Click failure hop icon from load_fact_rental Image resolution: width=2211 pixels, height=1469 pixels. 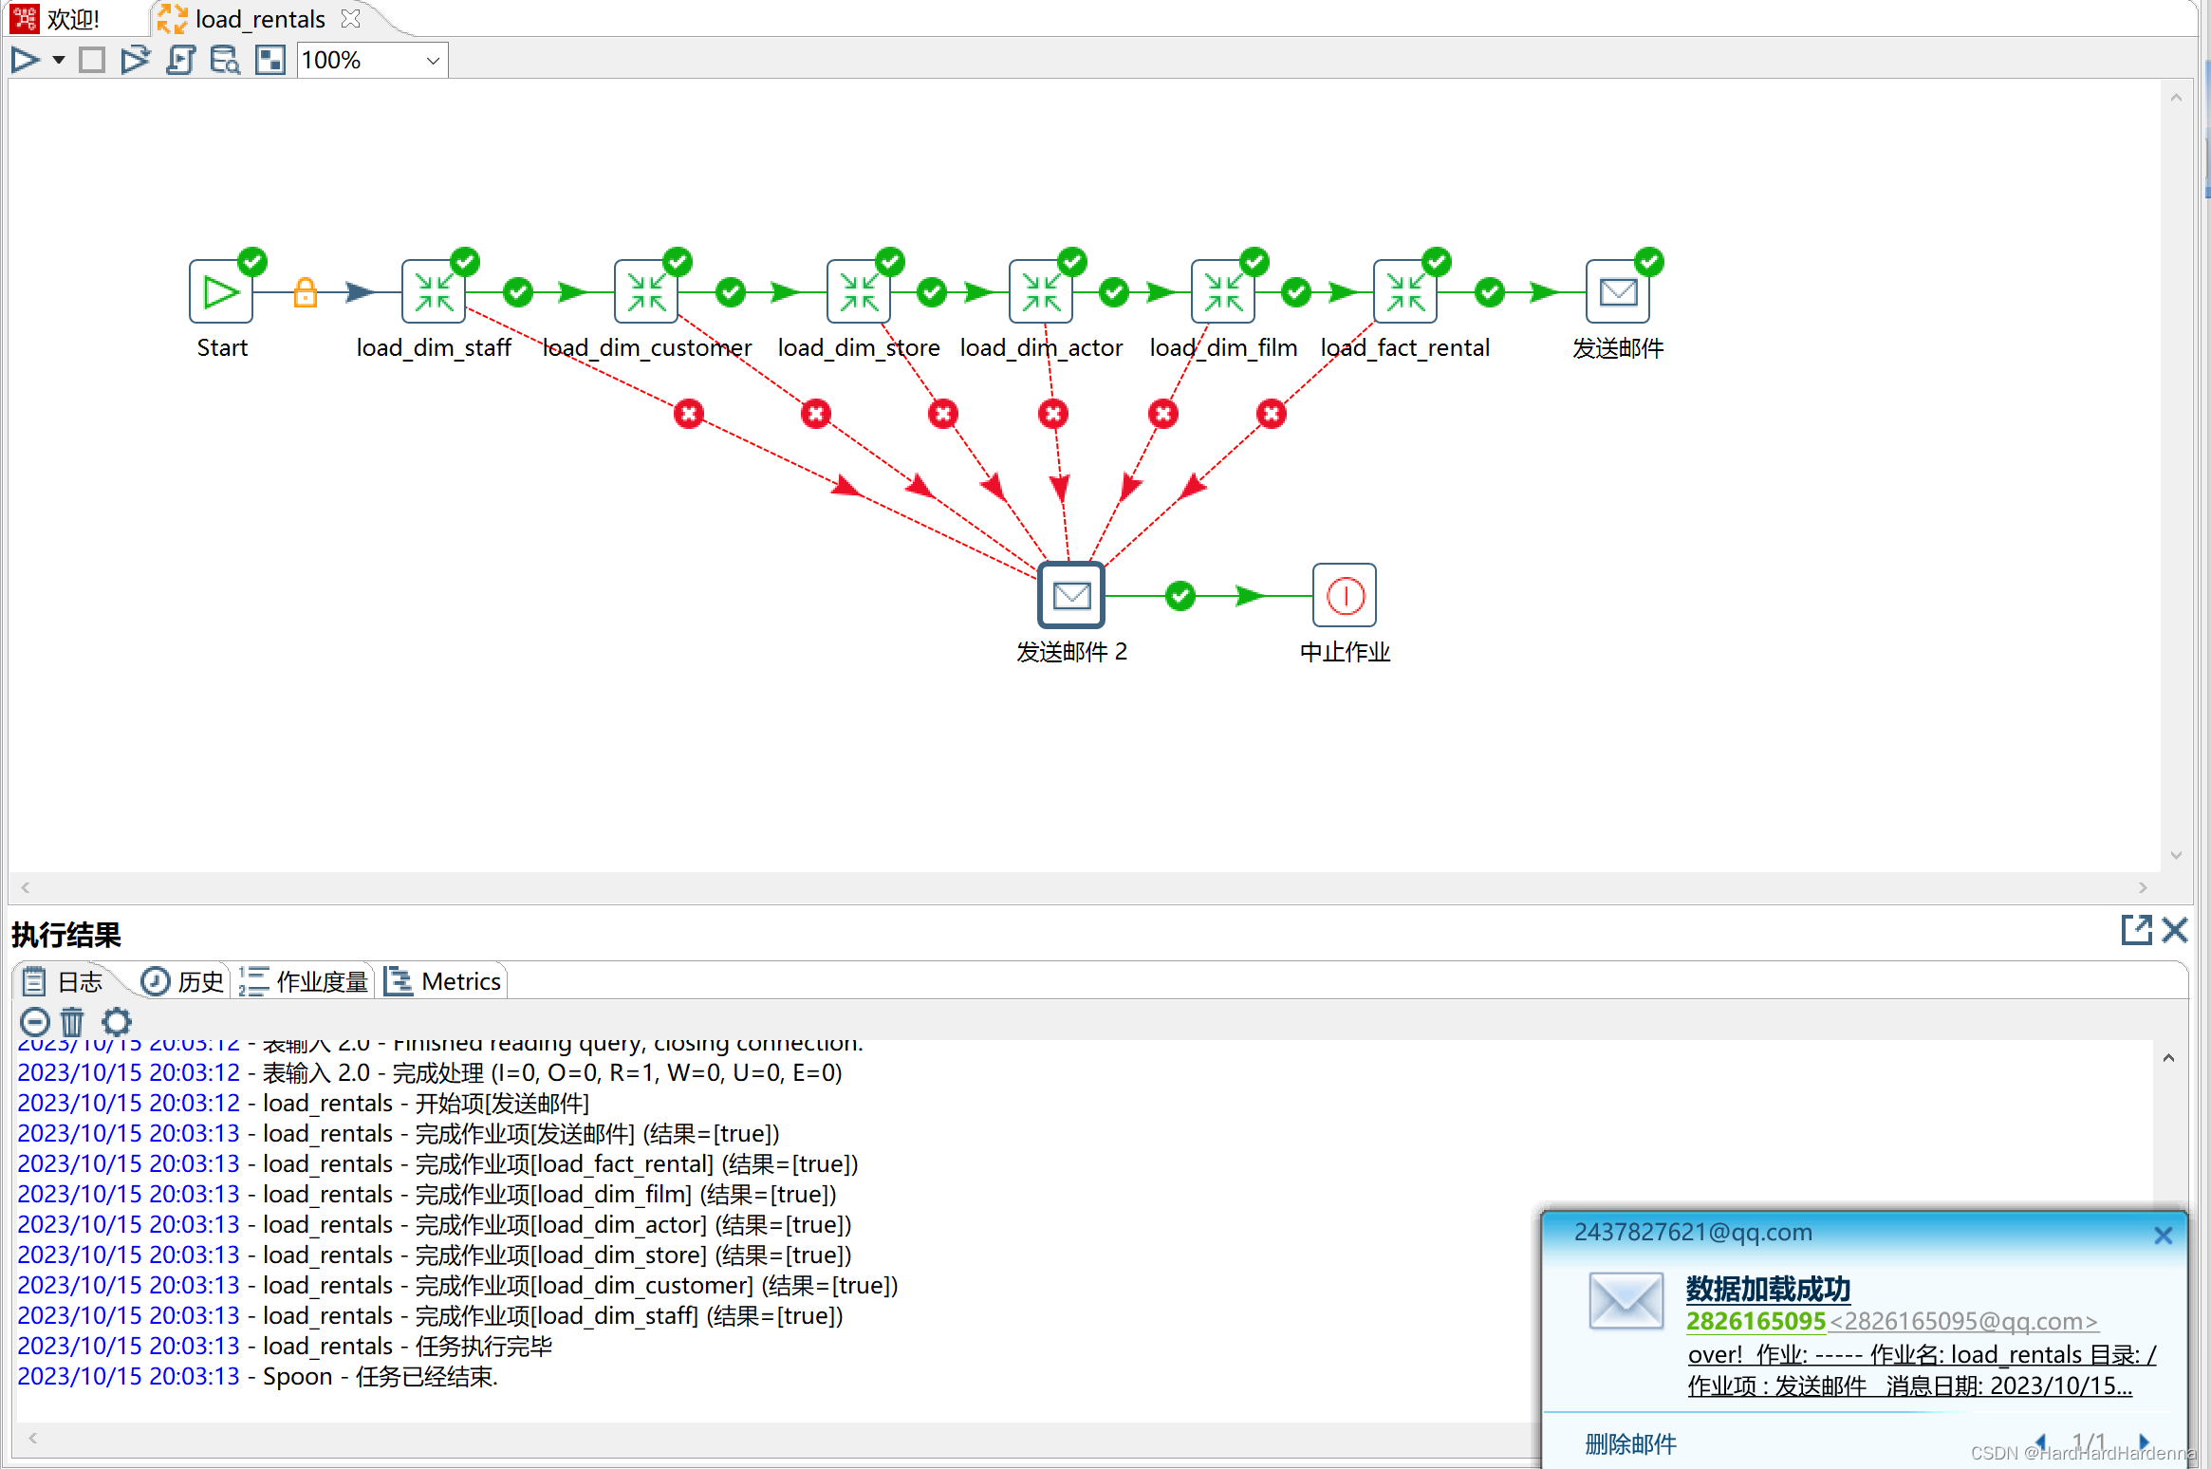[x=1272, y=414]
